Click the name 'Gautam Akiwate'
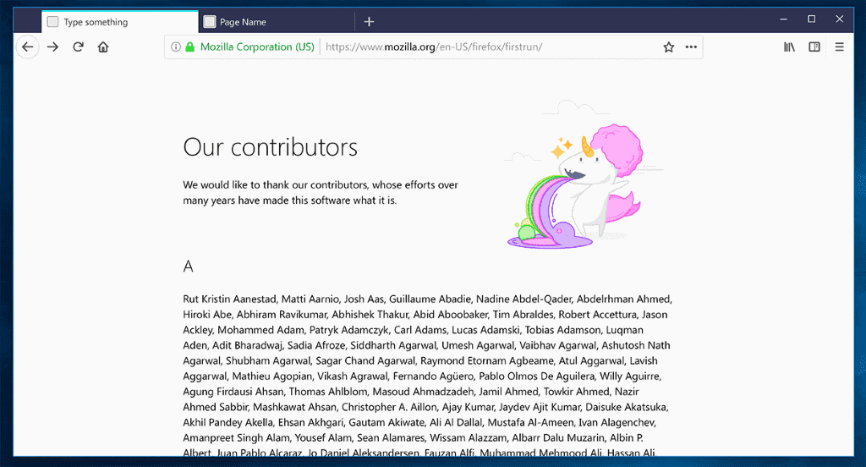Screen dimensions: 866x467 (x=386, y=423)
